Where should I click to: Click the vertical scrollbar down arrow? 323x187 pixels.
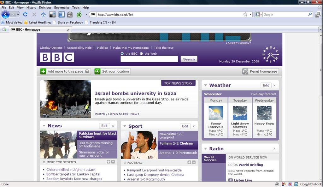[x=321, y=179]
